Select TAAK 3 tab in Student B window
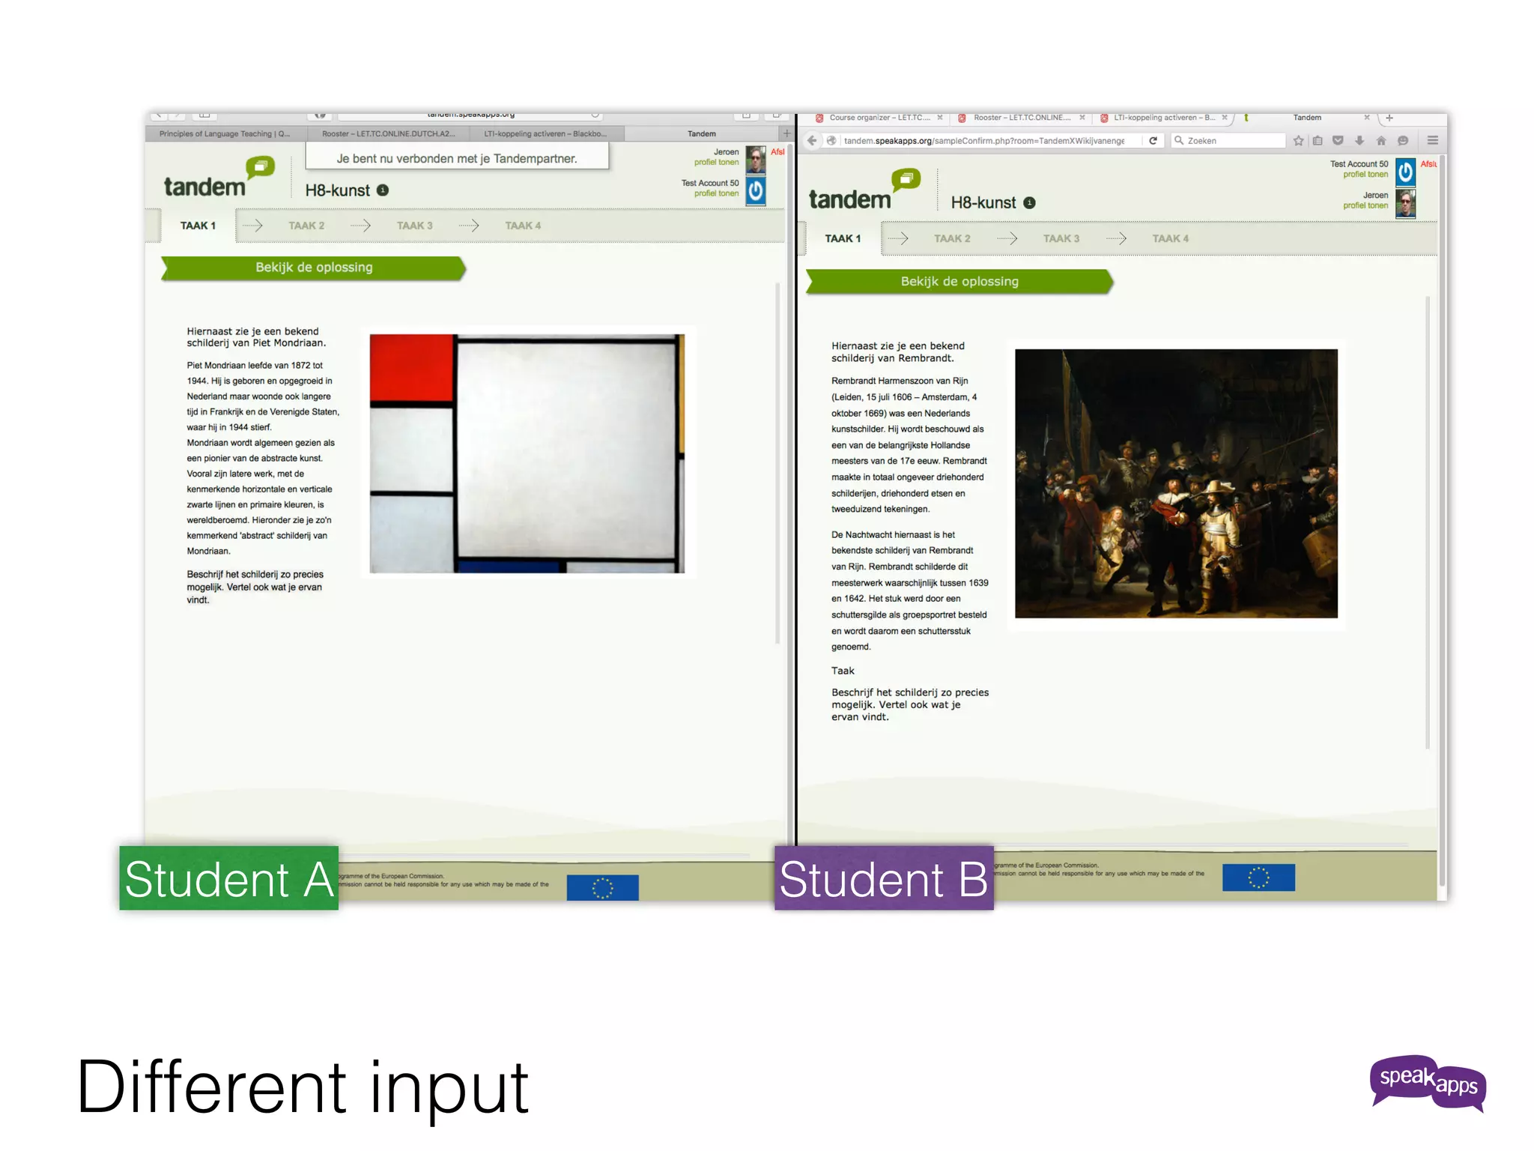Screen dimensions: 1534x1151 1061,238
